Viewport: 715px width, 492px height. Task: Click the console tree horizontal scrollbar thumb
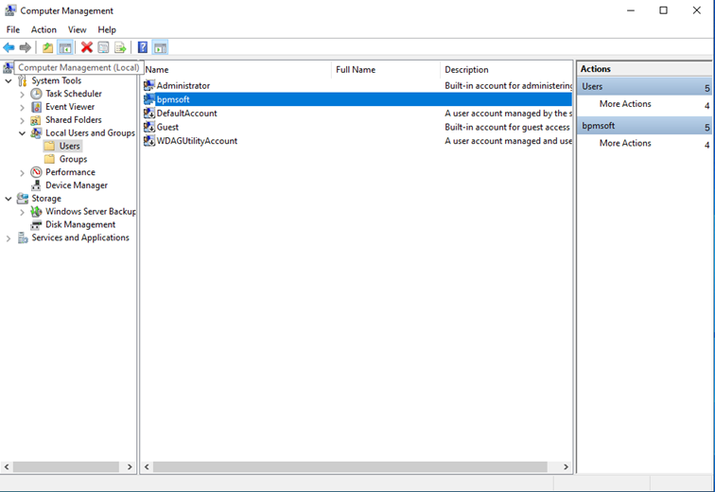[x=66, y=466]
